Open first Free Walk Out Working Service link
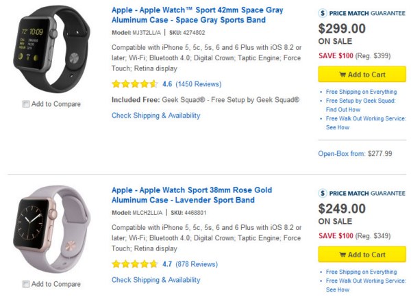 point(365,122)
